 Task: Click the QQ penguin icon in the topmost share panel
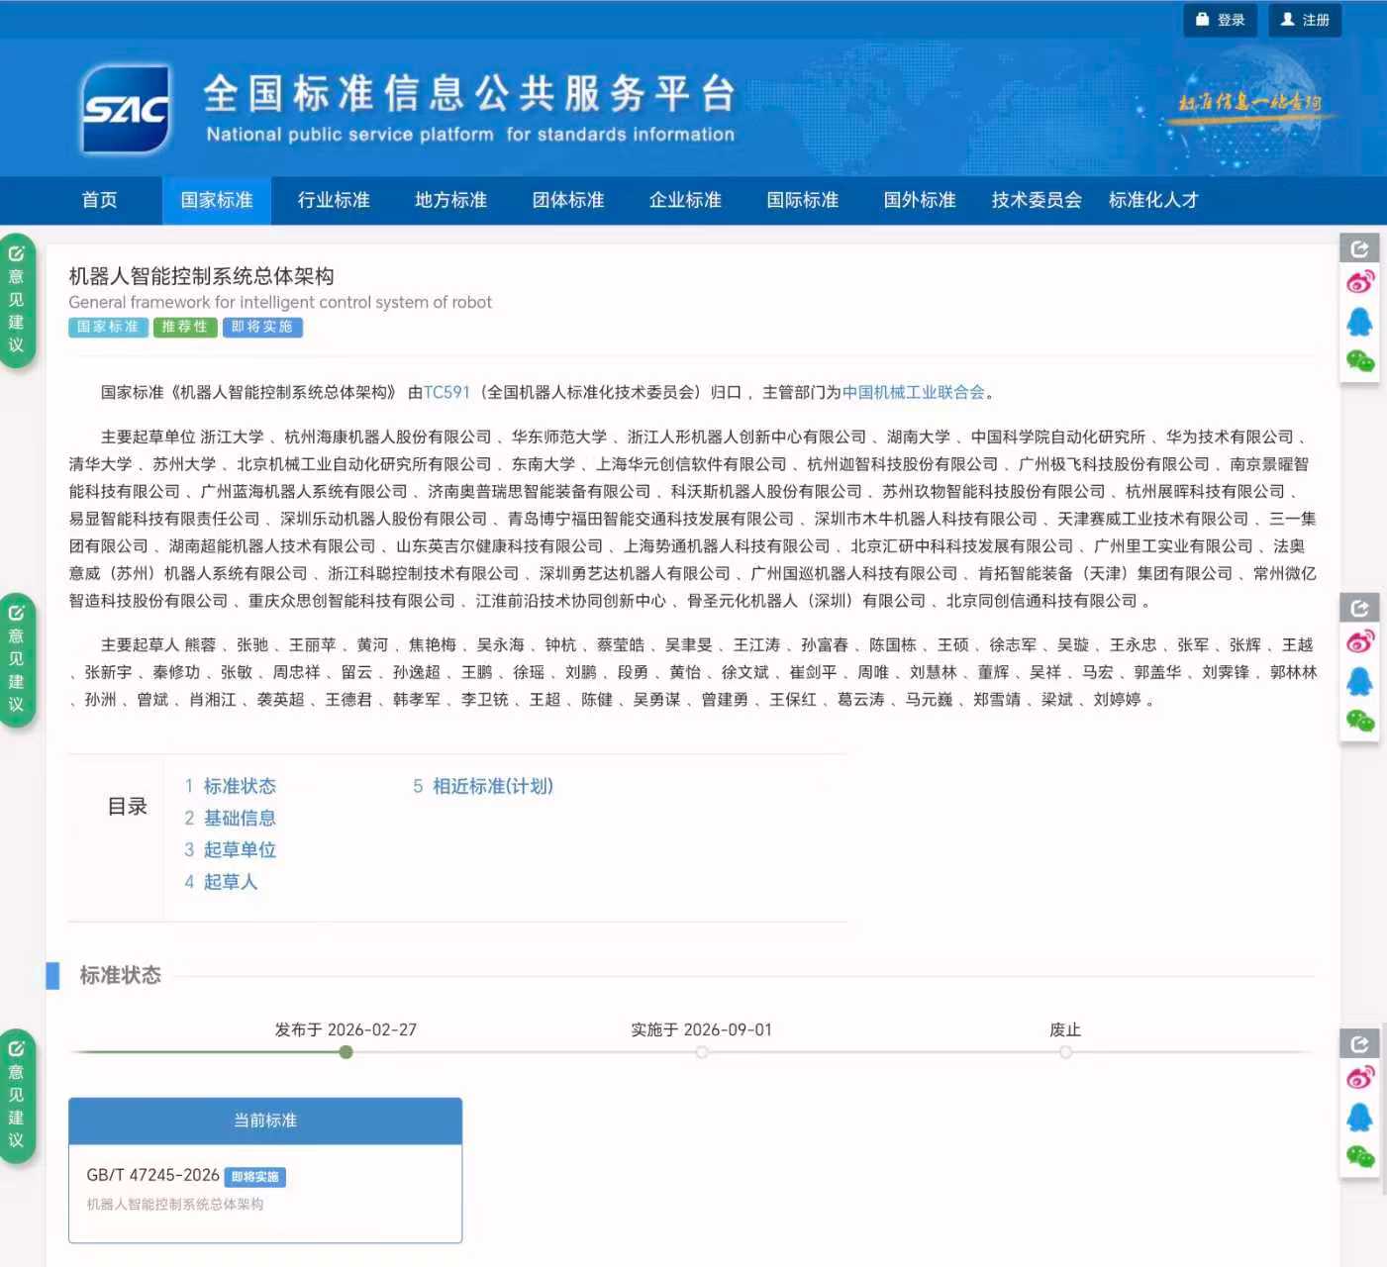[x=1359, y=322]
